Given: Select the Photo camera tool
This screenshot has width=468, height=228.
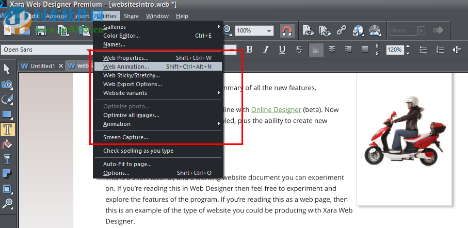Looking at the screenshot, I should point(7,84).
